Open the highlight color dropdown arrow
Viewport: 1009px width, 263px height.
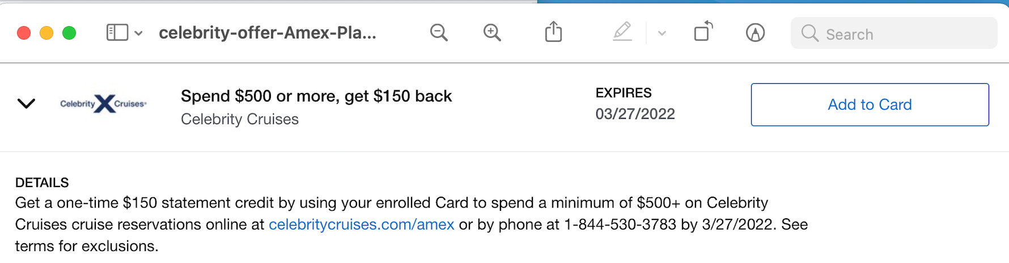pos(662,33)
